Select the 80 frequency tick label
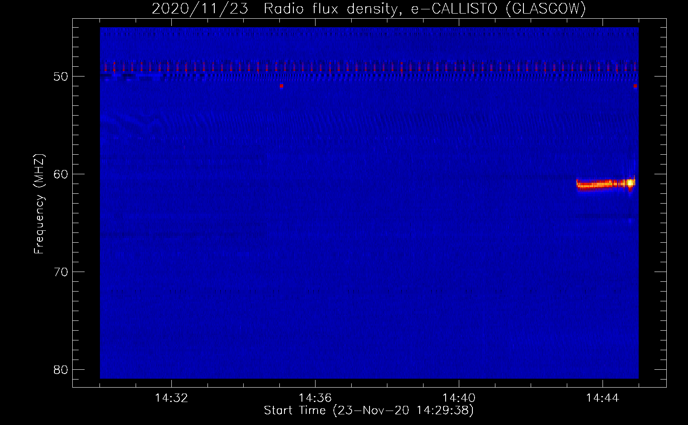The height and width of the screenshot is (425, 688). [61, 370]
